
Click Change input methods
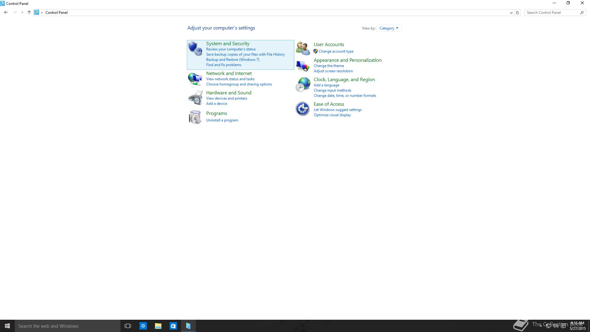coord(332,90)
